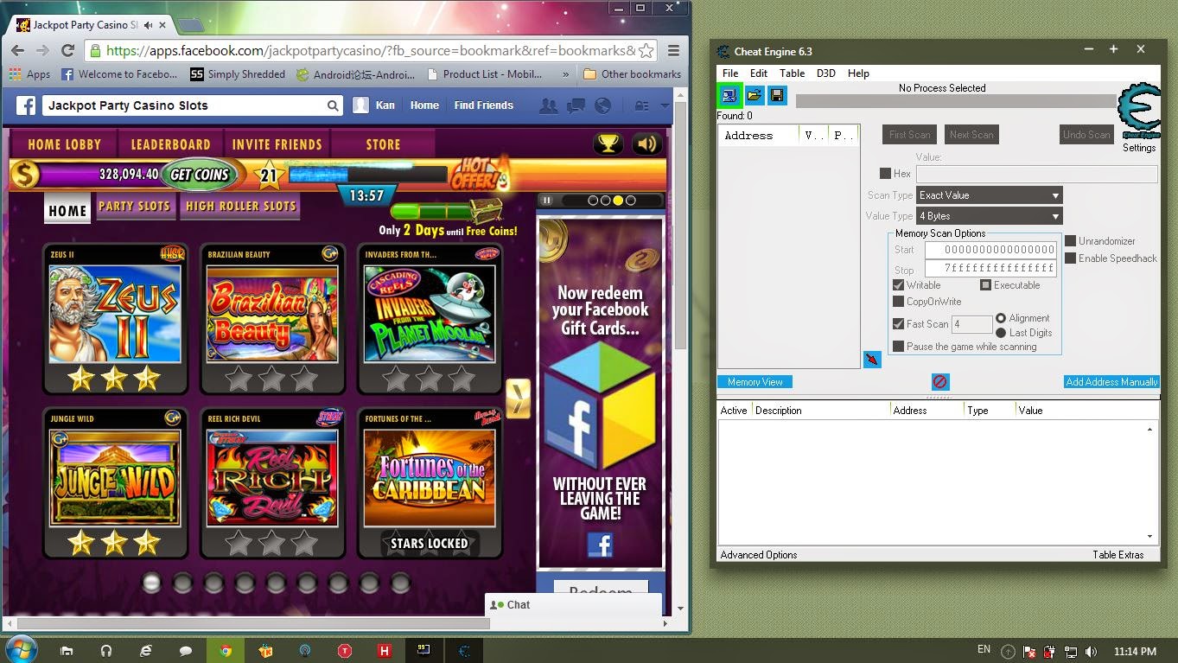This screenshot has width=1178, height=663.
Task: Mute the casino game sound speaker icon
Action: 646,143
